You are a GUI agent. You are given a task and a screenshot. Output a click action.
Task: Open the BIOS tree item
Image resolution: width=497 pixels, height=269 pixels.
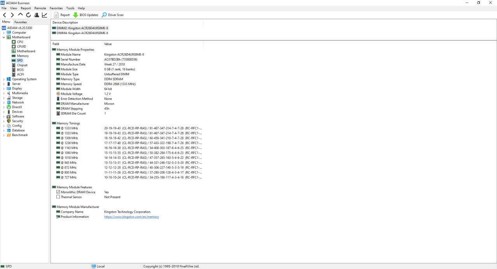click(20, 70)
